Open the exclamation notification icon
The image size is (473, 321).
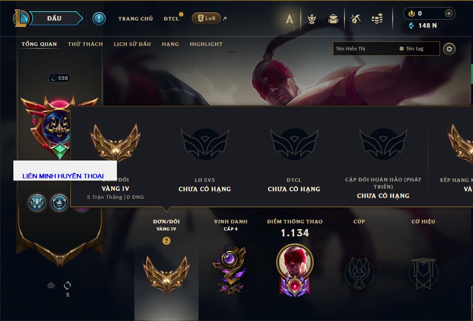(99, 19)
